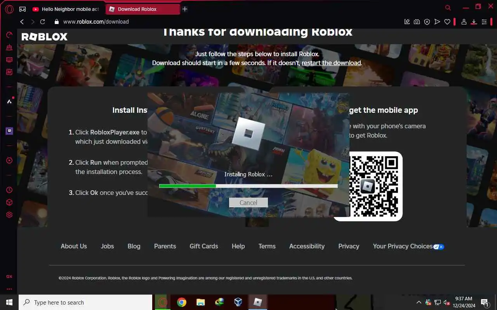Open the Easy Setup sliders icon
The height and width of the screenshot is (310, 497).
[484, 22]
